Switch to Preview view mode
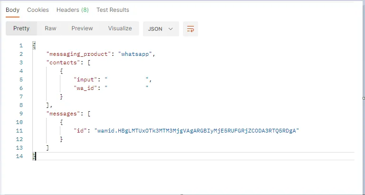The image size is (365, 195). [x=82, y=28]
